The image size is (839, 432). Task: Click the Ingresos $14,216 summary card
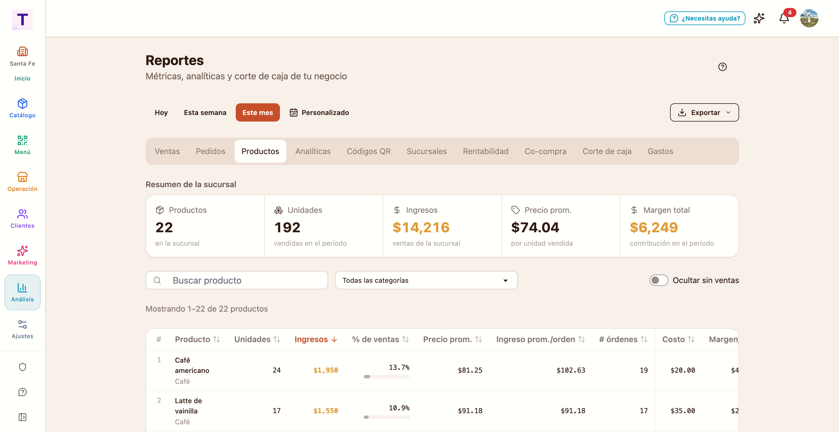(442, 226)
